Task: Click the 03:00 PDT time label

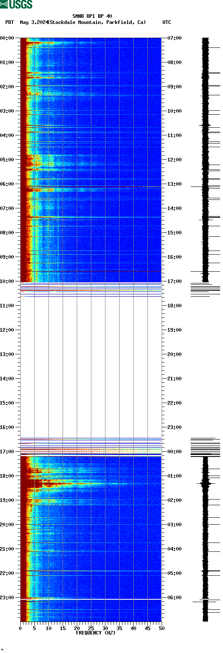Action: [7, 111]
